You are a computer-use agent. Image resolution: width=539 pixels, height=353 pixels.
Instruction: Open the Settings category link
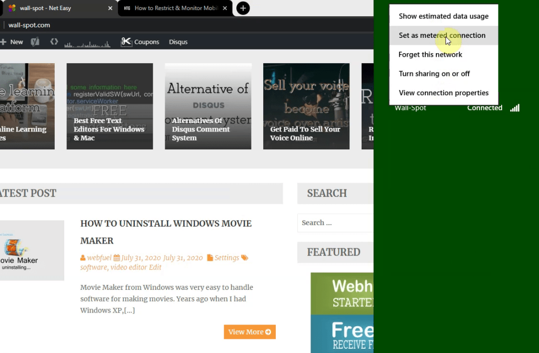[226, 258]
